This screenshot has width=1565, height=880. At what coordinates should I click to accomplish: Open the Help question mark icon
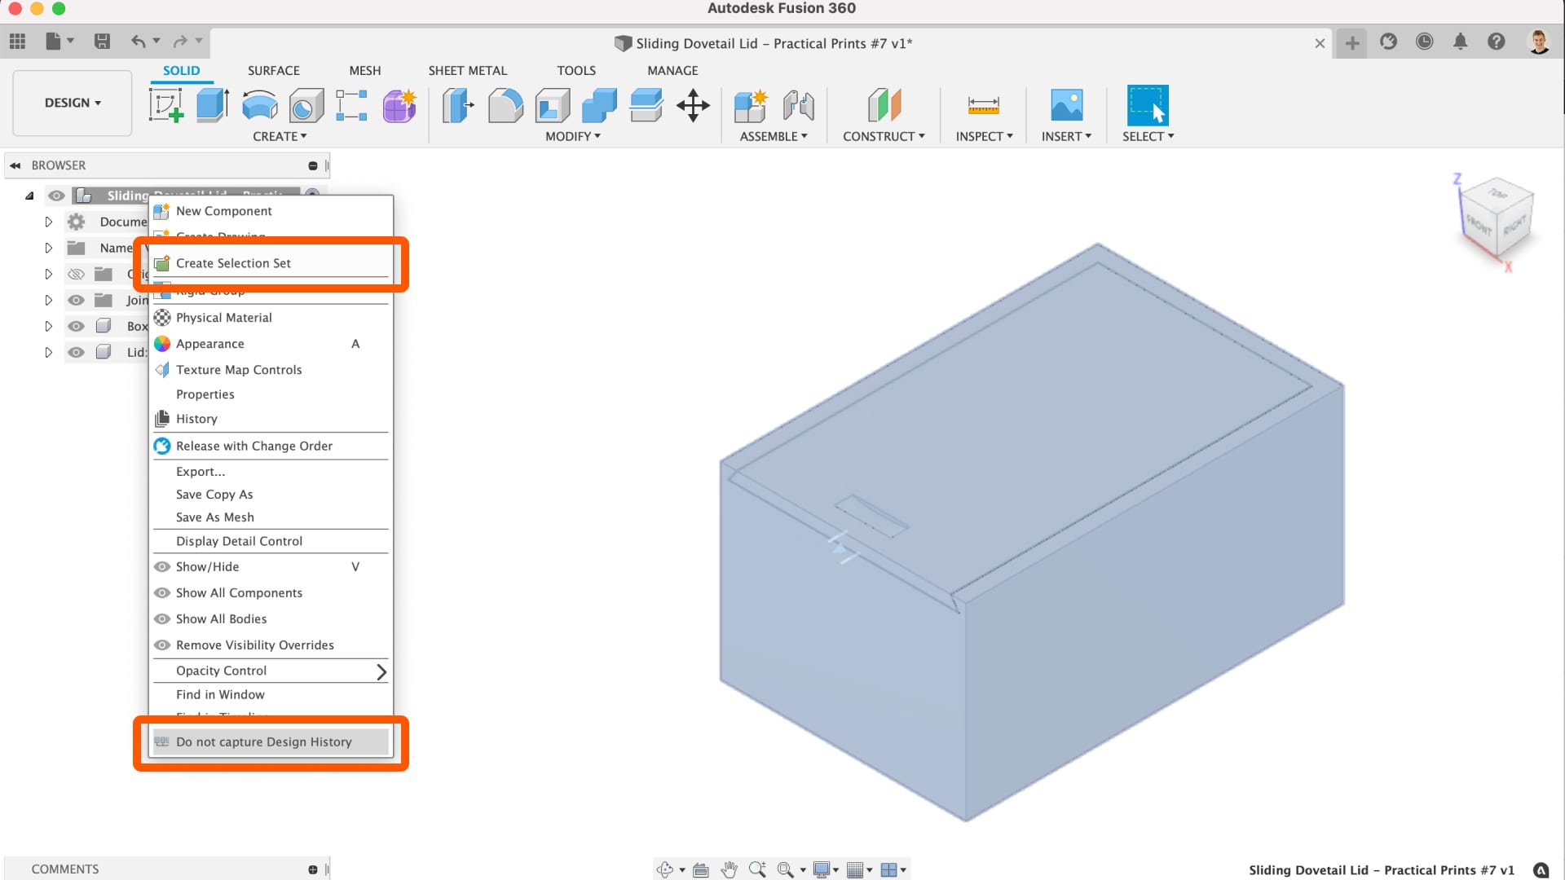click(x=1497, y=42)
